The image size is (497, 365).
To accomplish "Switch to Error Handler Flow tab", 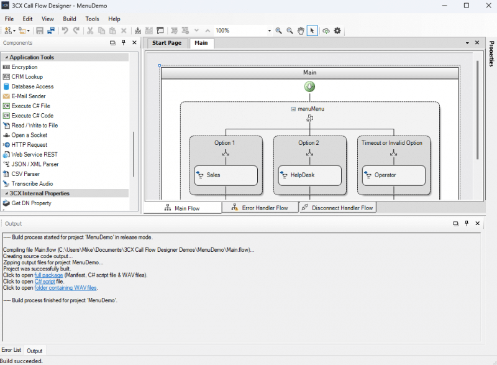I will [x=260, y=208].
